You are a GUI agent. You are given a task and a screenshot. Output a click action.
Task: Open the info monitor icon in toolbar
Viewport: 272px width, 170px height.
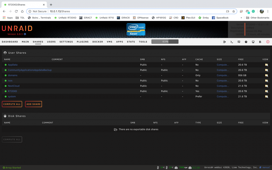point(253,42)
